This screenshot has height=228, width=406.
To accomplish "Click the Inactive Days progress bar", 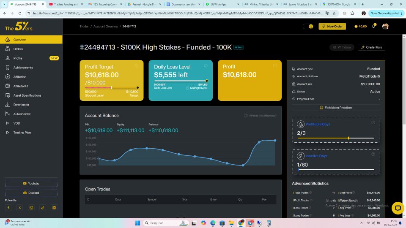I will point(336,170).
